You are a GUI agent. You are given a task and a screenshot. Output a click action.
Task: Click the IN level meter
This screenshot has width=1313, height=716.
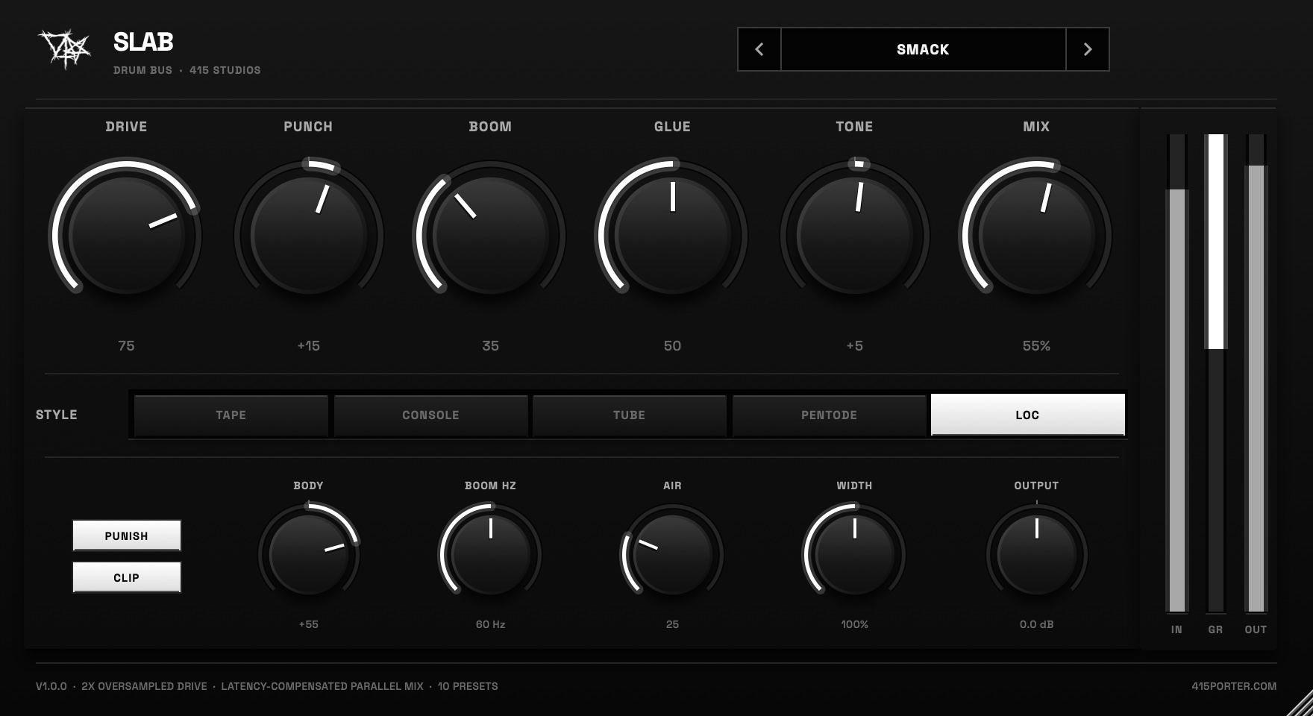point(1176,374)
